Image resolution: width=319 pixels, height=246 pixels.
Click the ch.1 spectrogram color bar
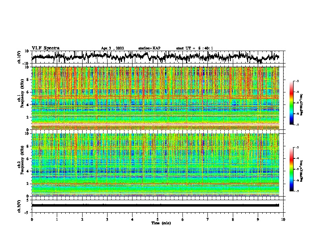pos(291,103)
